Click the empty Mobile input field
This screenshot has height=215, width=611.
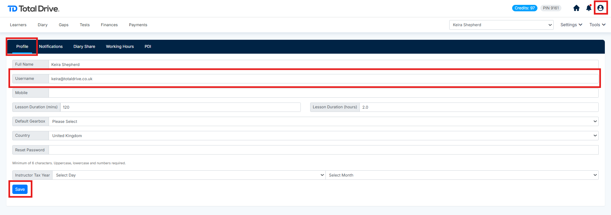pos(323,93)
